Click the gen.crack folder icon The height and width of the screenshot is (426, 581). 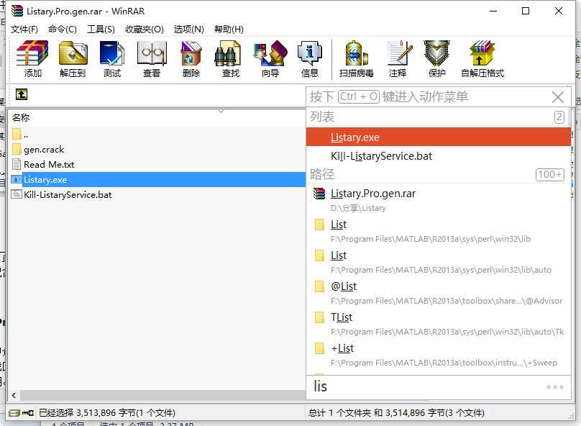point(17,149)
